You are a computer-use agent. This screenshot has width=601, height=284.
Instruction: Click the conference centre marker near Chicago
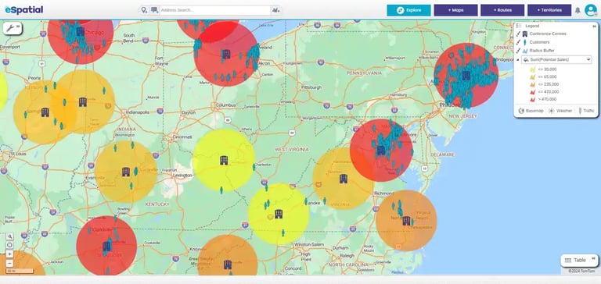point(80,32)
